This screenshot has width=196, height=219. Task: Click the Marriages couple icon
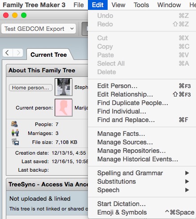15,133
